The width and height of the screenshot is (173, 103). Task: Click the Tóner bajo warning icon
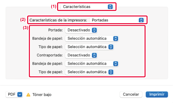pyautogui.click(x=28, y=95)
